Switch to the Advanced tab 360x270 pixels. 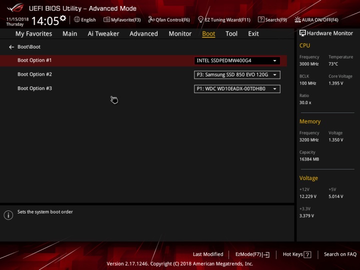coord(143,34)
